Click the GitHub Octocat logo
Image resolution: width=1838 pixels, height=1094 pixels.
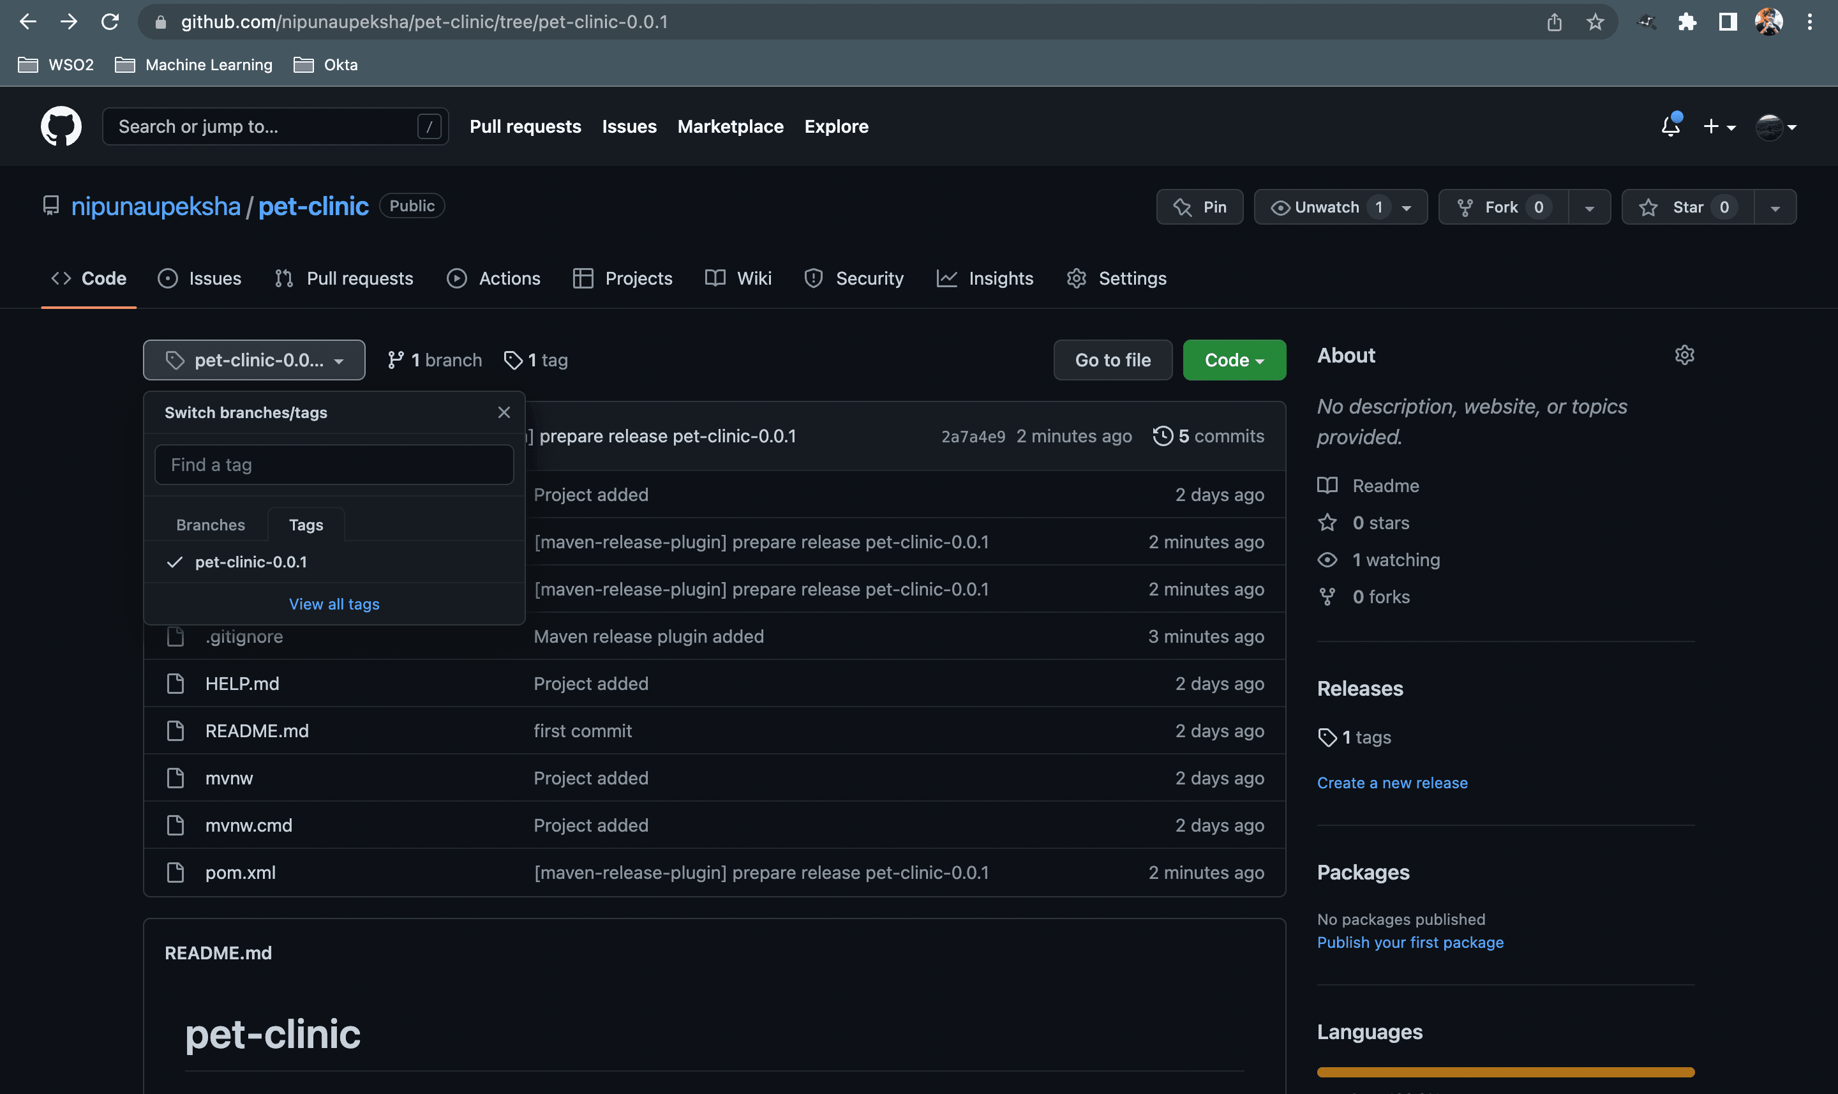click(61, 126)
